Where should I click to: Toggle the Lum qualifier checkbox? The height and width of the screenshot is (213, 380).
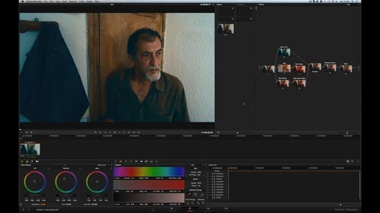(115, 204)
